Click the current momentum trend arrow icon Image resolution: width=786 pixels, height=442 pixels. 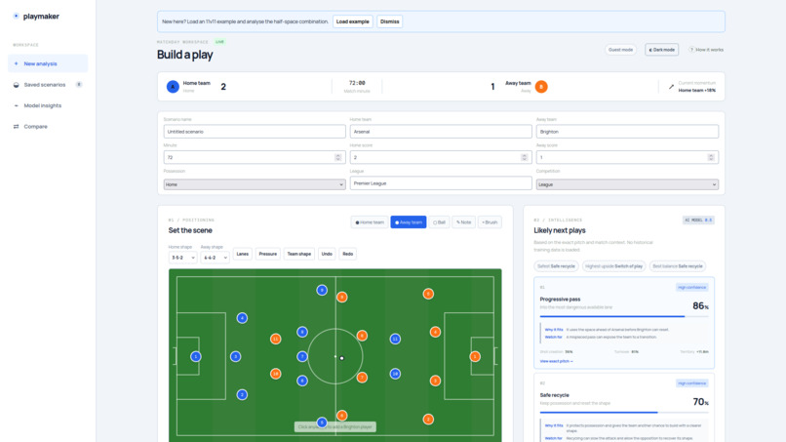click(x=671, y=87)
